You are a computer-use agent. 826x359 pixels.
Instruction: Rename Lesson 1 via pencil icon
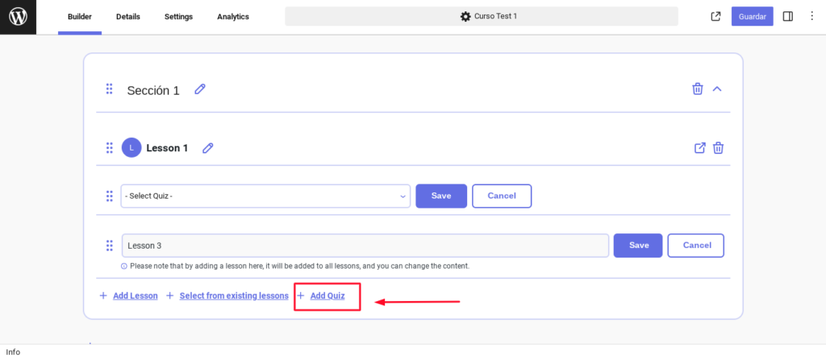[x=208, y=148]
